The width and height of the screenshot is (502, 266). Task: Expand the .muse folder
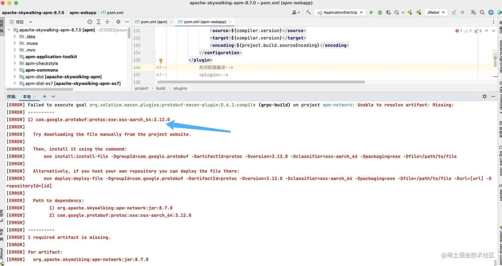click(15, 43)
